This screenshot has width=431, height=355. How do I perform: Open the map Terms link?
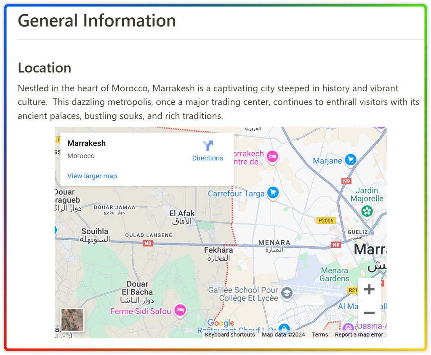tap(320, 335)
